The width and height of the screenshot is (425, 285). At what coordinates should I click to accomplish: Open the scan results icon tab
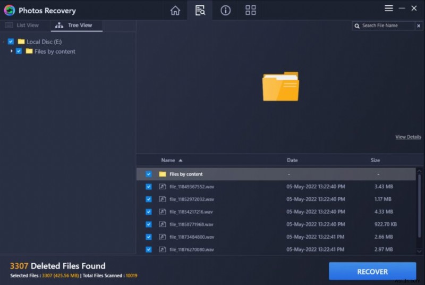tap(200, 10)
